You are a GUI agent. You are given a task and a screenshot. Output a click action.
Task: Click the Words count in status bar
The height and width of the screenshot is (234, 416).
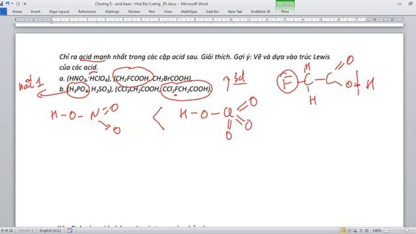(26, 231)
